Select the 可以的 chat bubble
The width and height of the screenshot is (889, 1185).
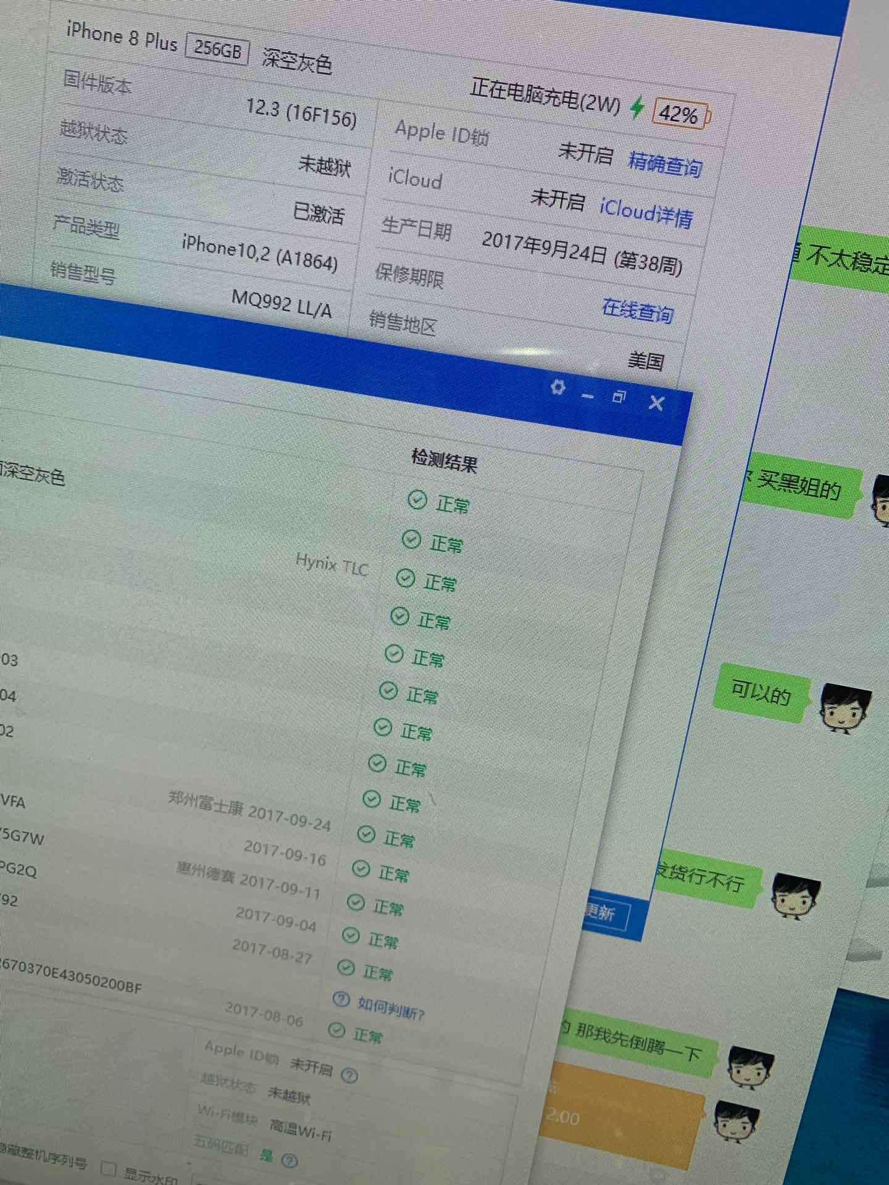point(761,694)
